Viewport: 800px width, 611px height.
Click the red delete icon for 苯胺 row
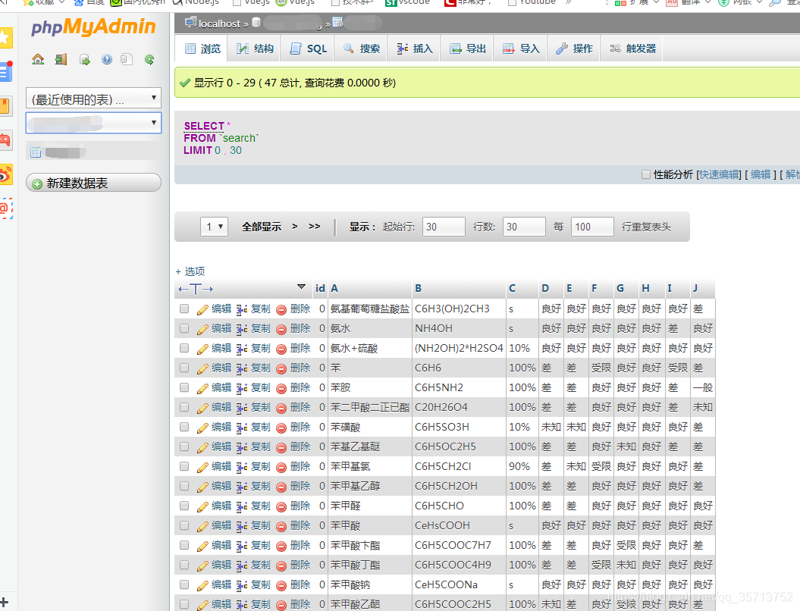click(x=281, y=388)
